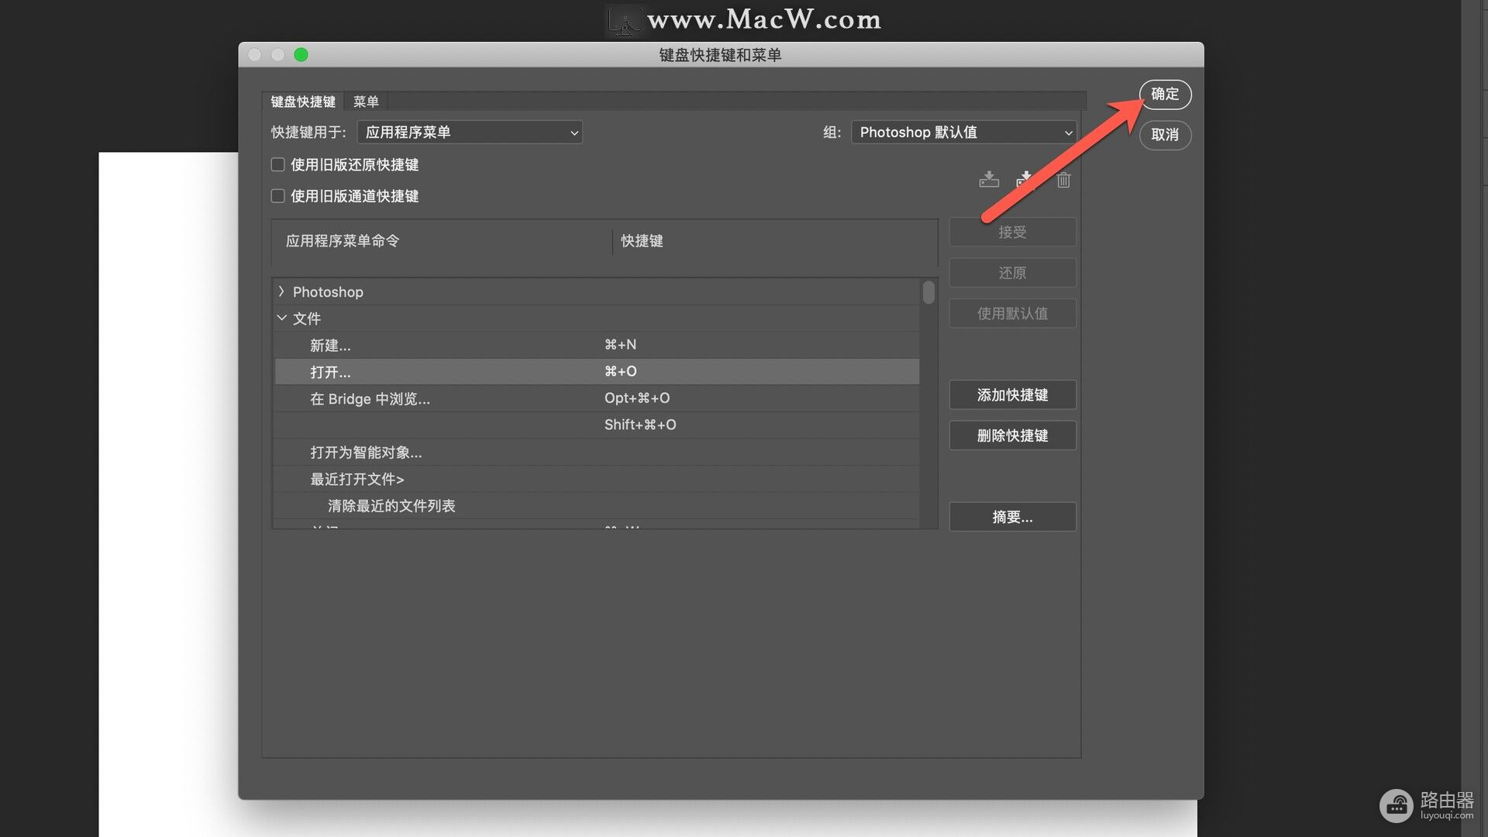Click the delete shortcut set trash icon

pyautogui.click(x=1063, y=180)
